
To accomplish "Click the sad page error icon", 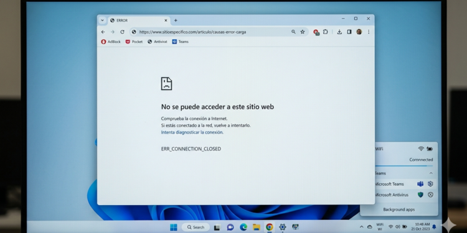I will [x=166, y=83].
